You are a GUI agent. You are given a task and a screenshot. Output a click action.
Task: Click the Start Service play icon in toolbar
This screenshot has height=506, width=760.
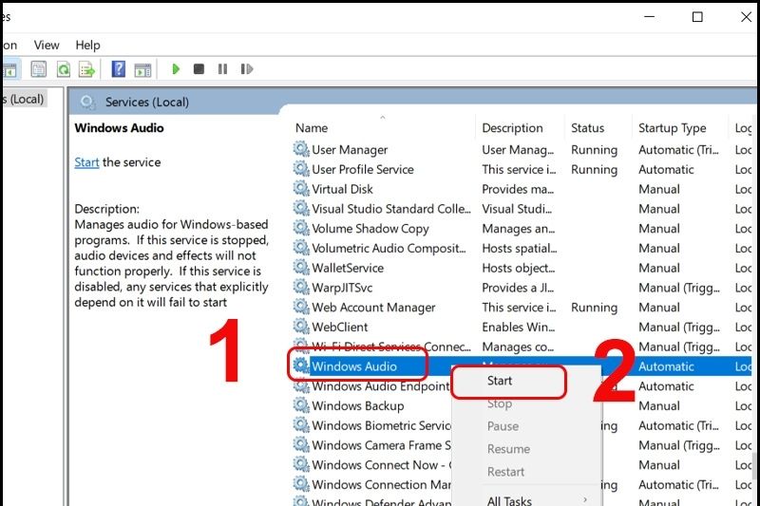(176, 69)
